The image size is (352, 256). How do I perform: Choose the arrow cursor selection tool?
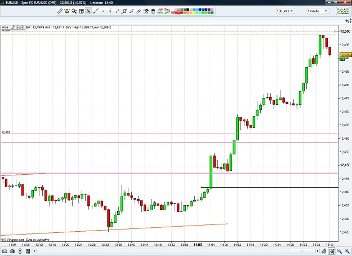pos(88,11)
